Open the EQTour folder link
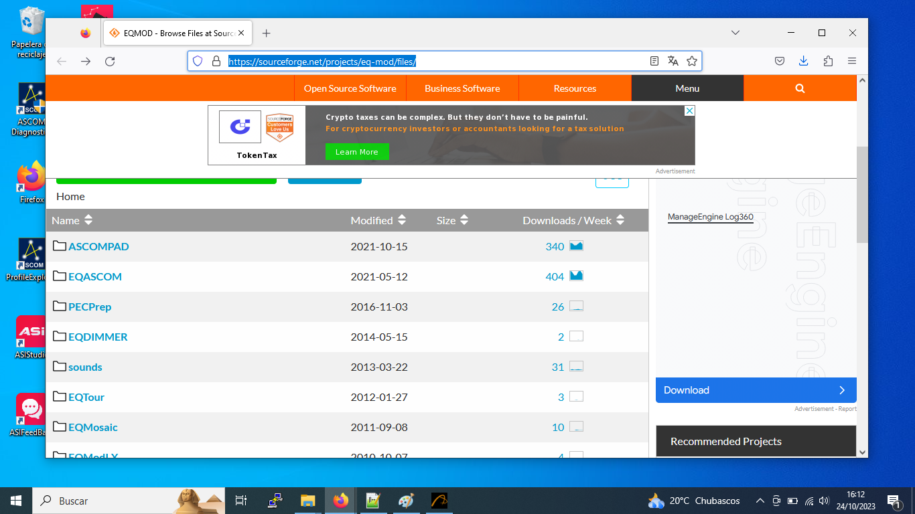The width and height of the screenshot is (915, 514). pyautogui.click(x=86, y=397)
